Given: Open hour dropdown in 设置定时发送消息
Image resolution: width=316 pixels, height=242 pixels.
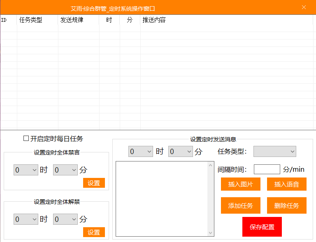Looking at the screenshot, I should tap(141, 152).
